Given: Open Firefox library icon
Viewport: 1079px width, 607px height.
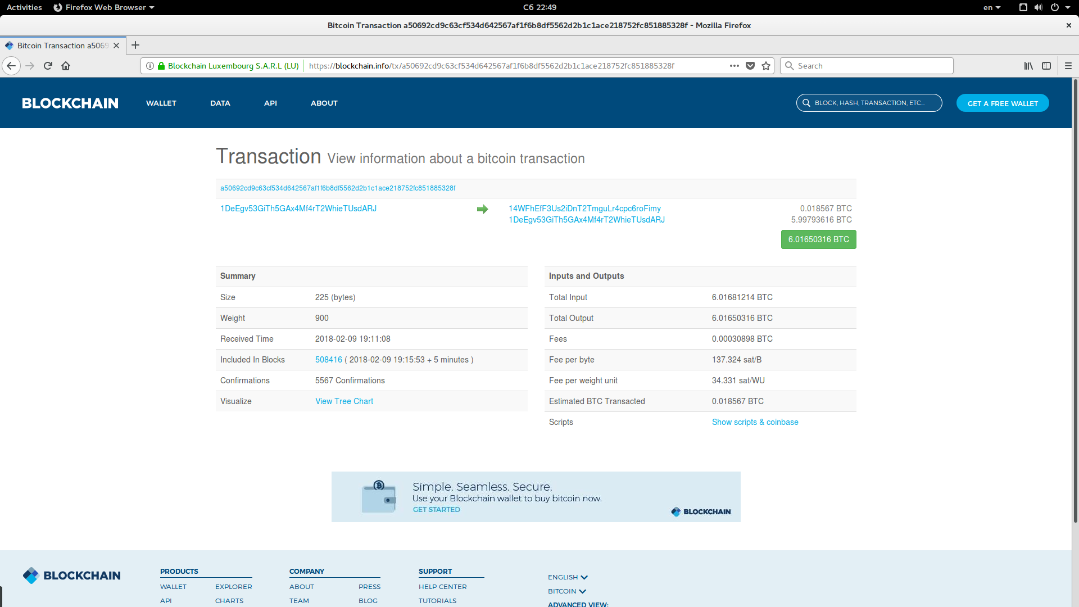Looking at the screenshot, I should pyautogui.click(x=1028, y=66).
